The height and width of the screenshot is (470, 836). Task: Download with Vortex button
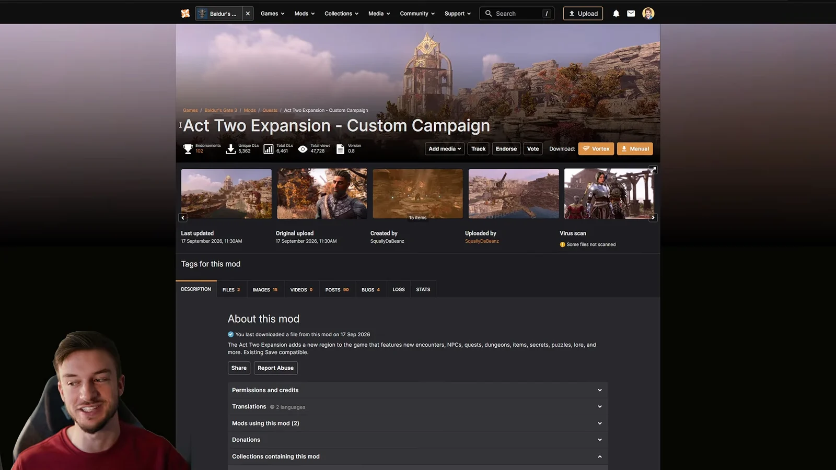pyautogui.click(x=596, y=149)
